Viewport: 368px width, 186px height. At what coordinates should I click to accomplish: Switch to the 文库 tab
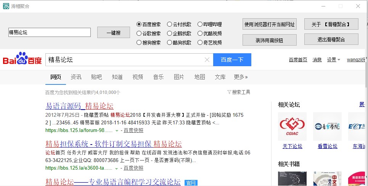coord(220,77)
